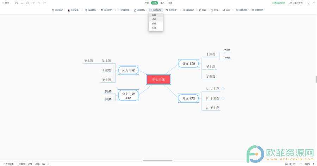Open the 连线颜色 dropdown
The height and width of the screenshot is (166, 317).
(91, 10)
